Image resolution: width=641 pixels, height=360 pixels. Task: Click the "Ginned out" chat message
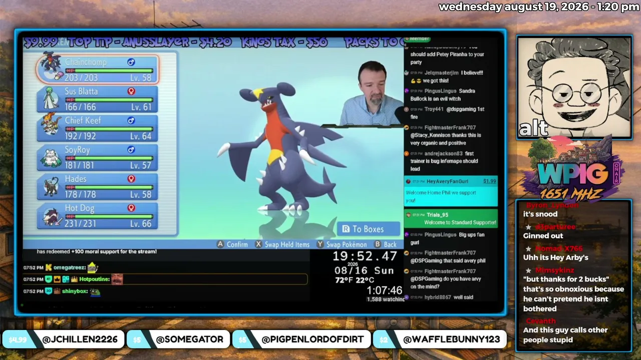(x=543, y=236)
